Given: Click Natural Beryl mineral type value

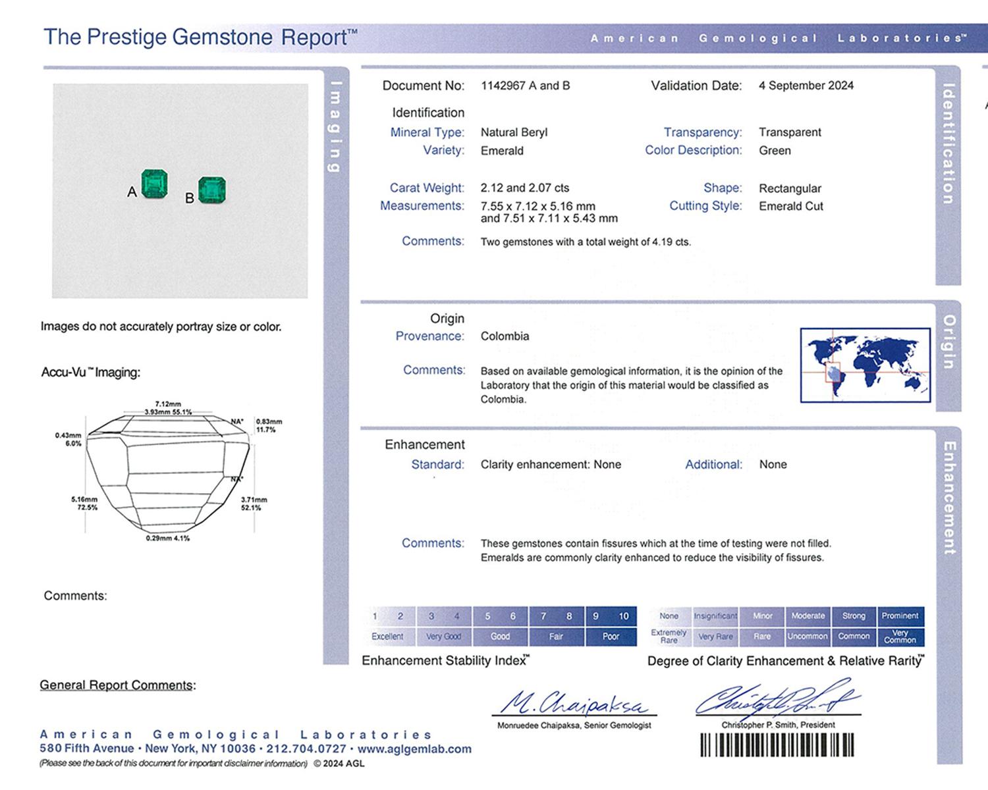Looking at the screenshot, I should coord(514,132).
